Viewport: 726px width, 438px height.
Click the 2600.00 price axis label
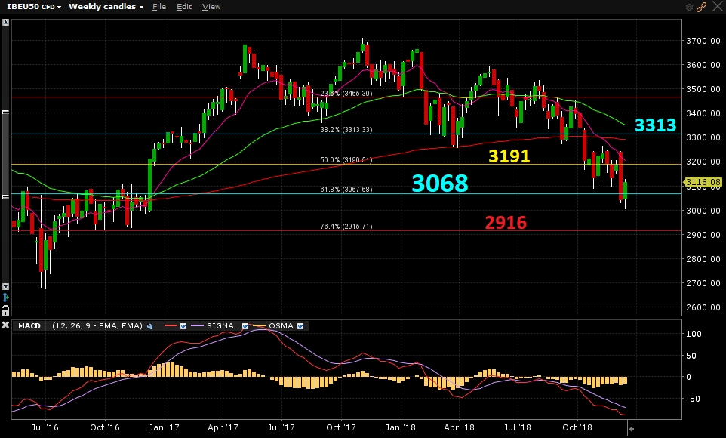pyautogui.click(x=703, y=307)
